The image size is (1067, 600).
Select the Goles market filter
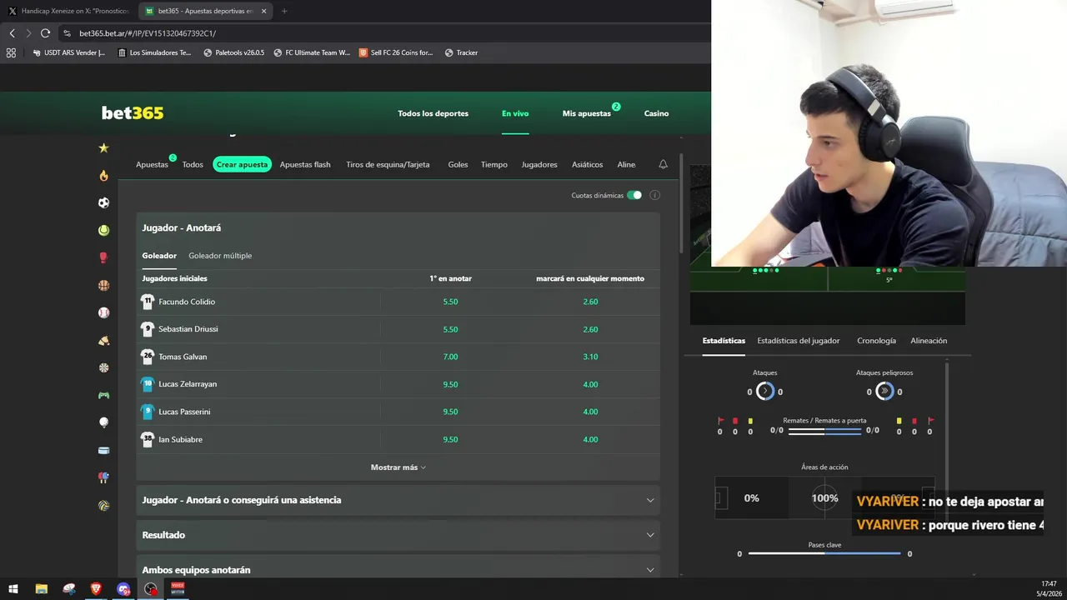pos(458,164)
